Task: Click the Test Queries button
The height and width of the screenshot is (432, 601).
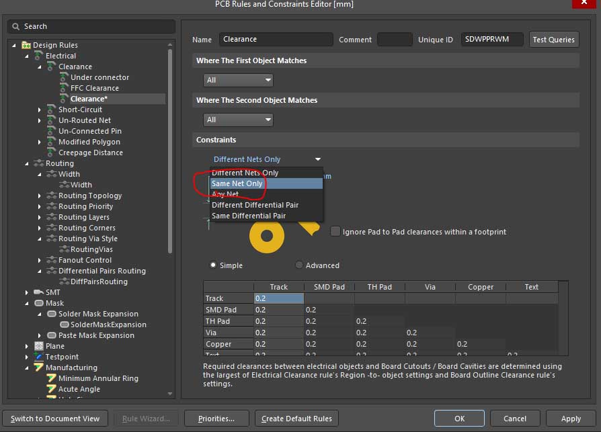Action: point(553,40)
